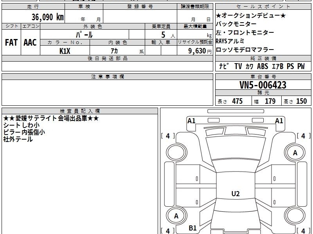Select the バックモニター sales point
313x234 pixels.
[236, 24]
